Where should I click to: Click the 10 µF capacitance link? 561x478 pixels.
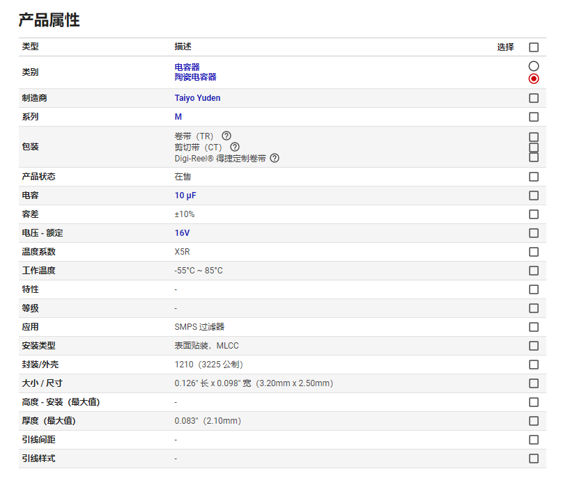[x=185, y=196]
